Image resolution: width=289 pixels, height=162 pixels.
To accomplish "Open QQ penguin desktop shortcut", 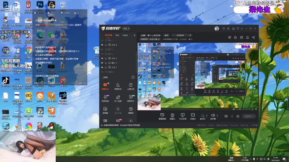I will tap(51, 127).
